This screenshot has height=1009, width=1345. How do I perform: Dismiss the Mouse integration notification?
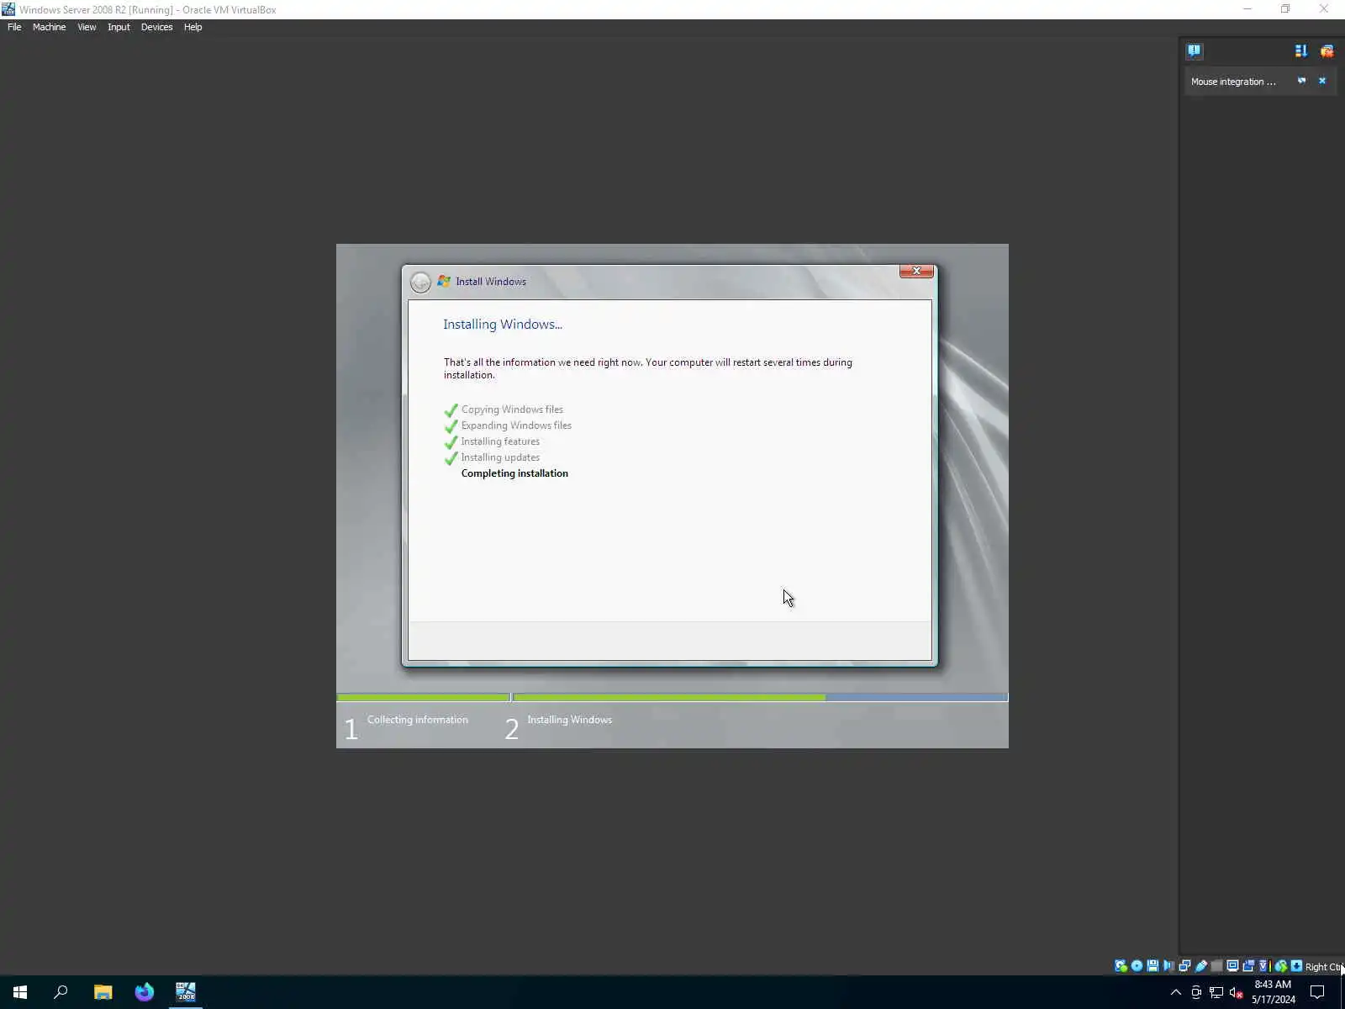pyautogui.click(x=1322, y=81)
